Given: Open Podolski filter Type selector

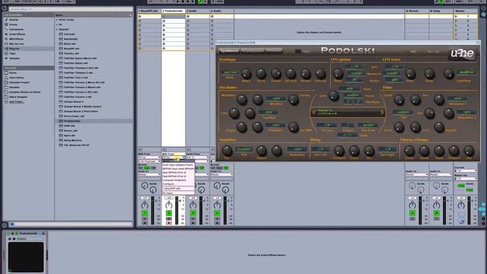Looking at the screenshot, I should 403,112.
